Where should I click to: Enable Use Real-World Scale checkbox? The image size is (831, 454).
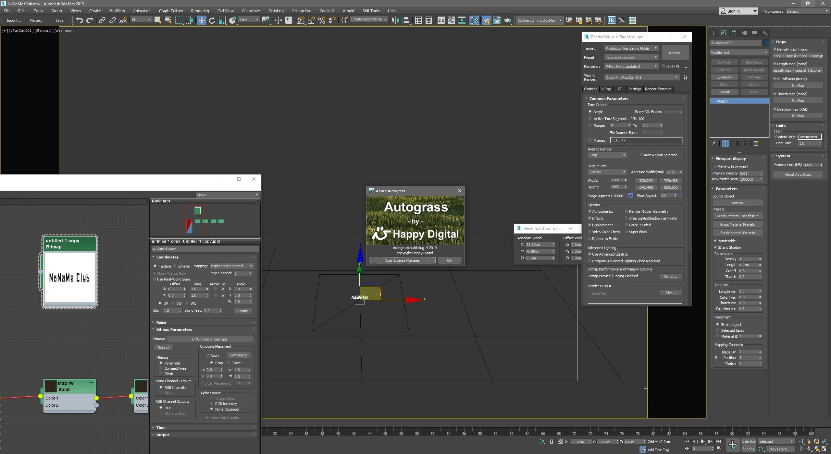tap(155, 279)
